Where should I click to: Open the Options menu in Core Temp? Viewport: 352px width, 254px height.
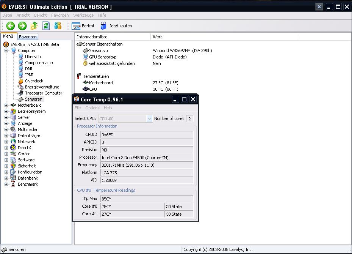(92, 108)
